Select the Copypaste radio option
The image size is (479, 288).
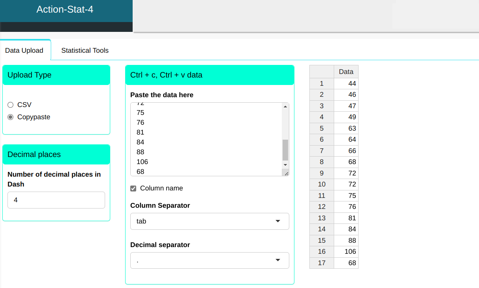tap(11, 117)
